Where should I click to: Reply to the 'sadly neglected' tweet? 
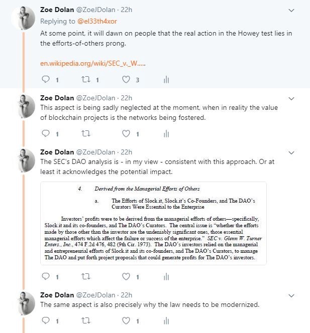point(45,133)
